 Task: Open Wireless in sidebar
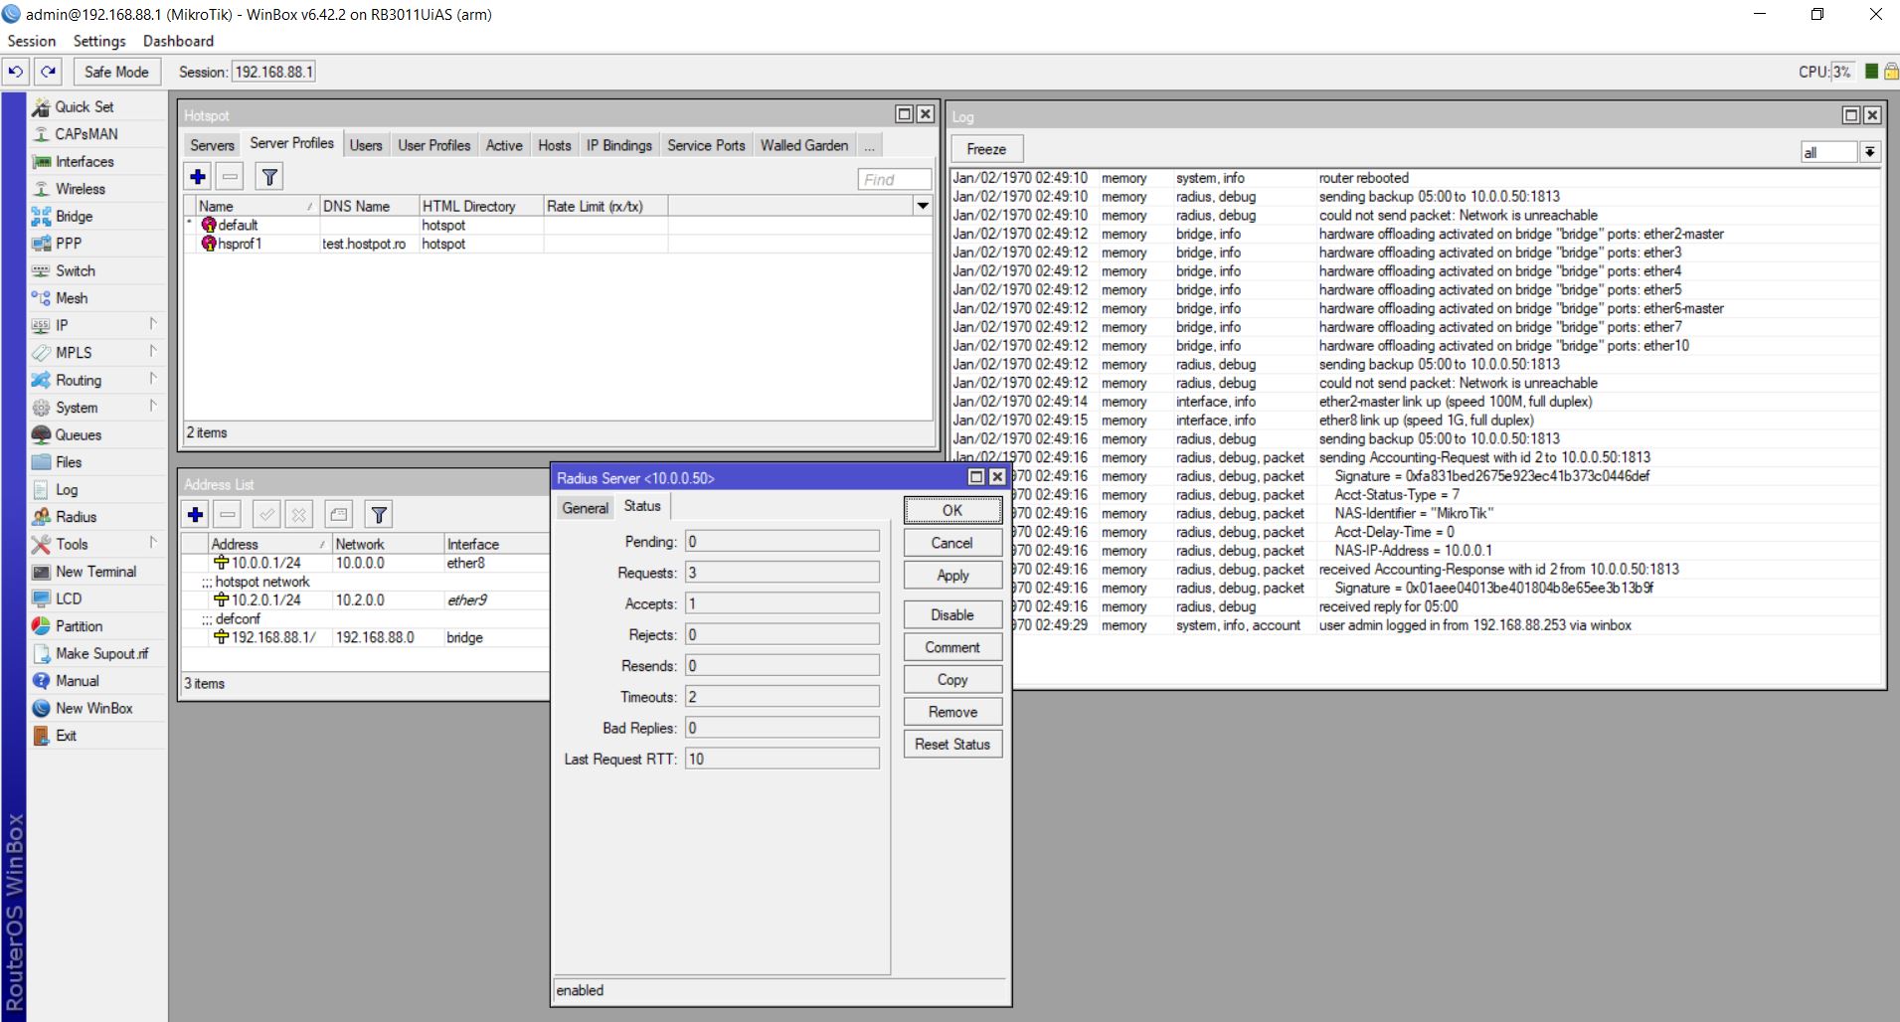coord(80,189)
